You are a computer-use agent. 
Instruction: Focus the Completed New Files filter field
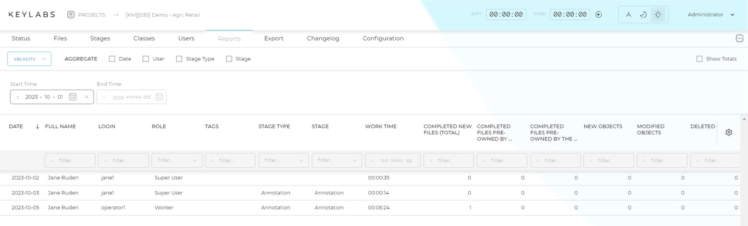pyautogui.click(x=448, y=160)
